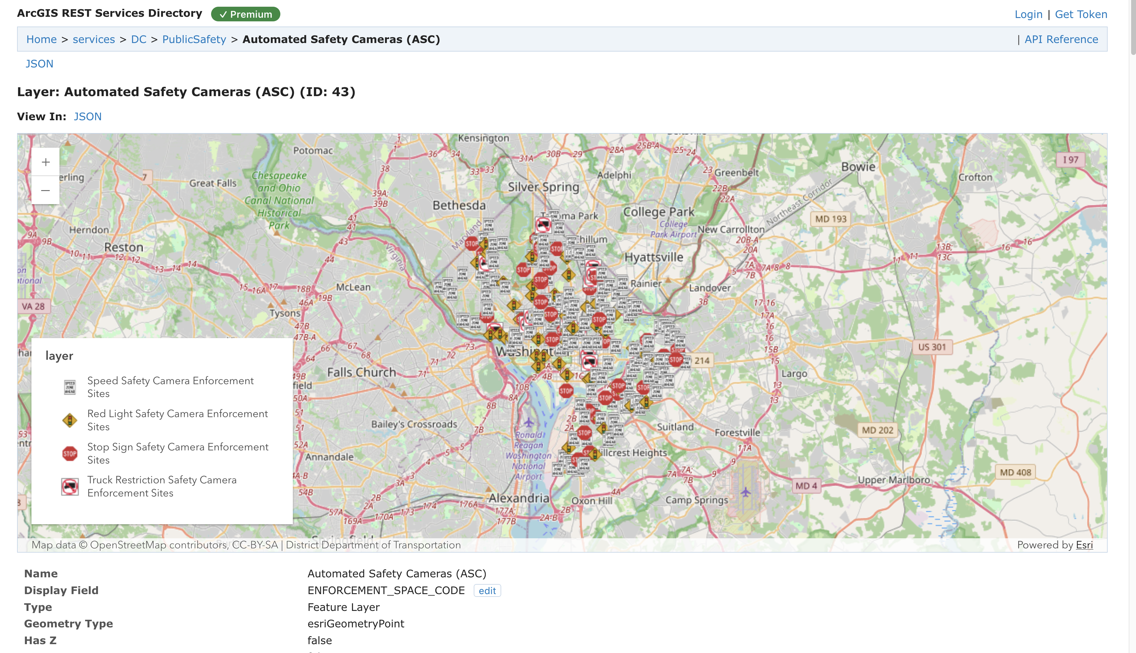
Task: Click the MD 193 route shield
Action: 831,219
